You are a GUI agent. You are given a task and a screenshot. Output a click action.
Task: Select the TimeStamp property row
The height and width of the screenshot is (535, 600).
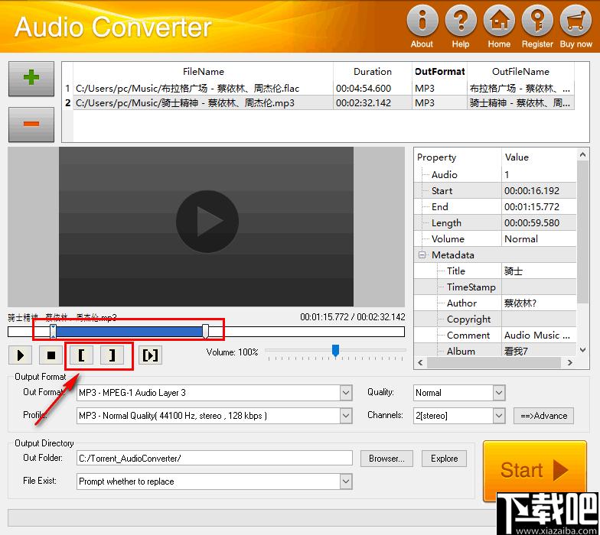496,287
